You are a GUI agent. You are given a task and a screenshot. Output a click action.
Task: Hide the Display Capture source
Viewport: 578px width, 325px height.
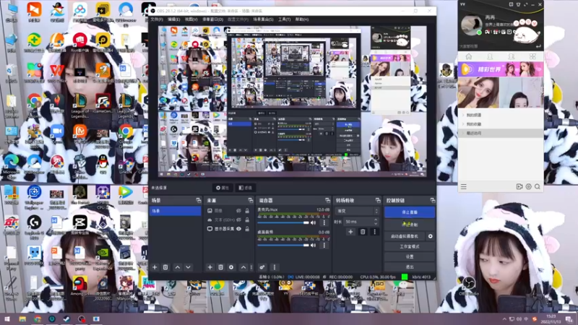click(239, 229)
